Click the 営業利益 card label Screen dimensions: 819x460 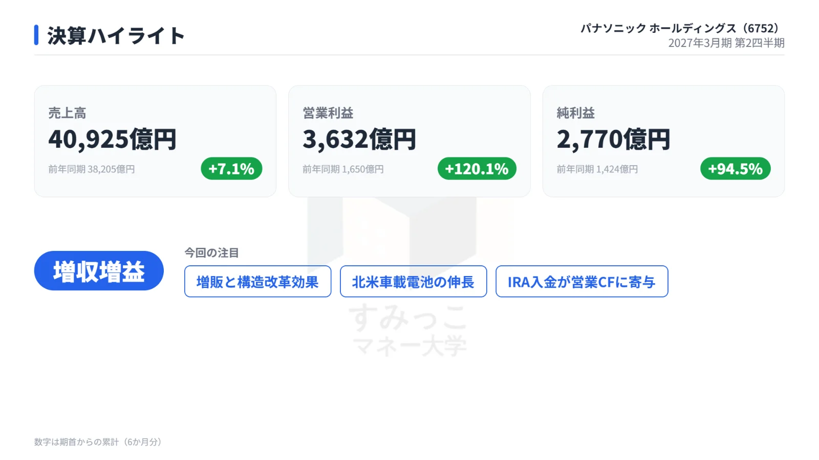click(x=328, y=113)
